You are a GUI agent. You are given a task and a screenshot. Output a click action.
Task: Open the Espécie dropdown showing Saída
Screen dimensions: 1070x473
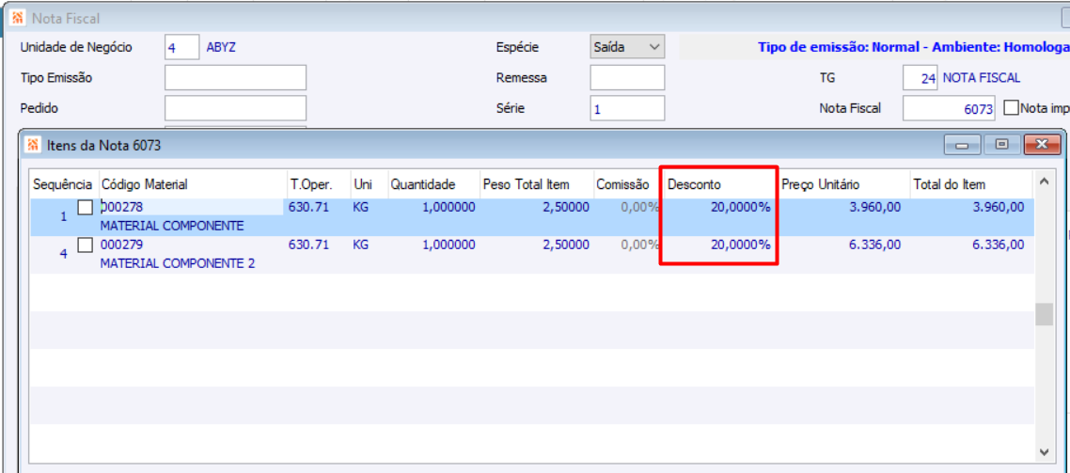tap(627, 47)
